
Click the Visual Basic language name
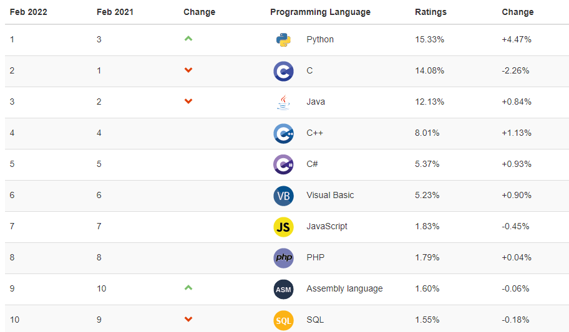coord(330,195)
